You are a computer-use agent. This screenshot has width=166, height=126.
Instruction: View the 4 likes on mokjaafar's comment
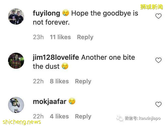pyautogui.click(x=59, y=116)
